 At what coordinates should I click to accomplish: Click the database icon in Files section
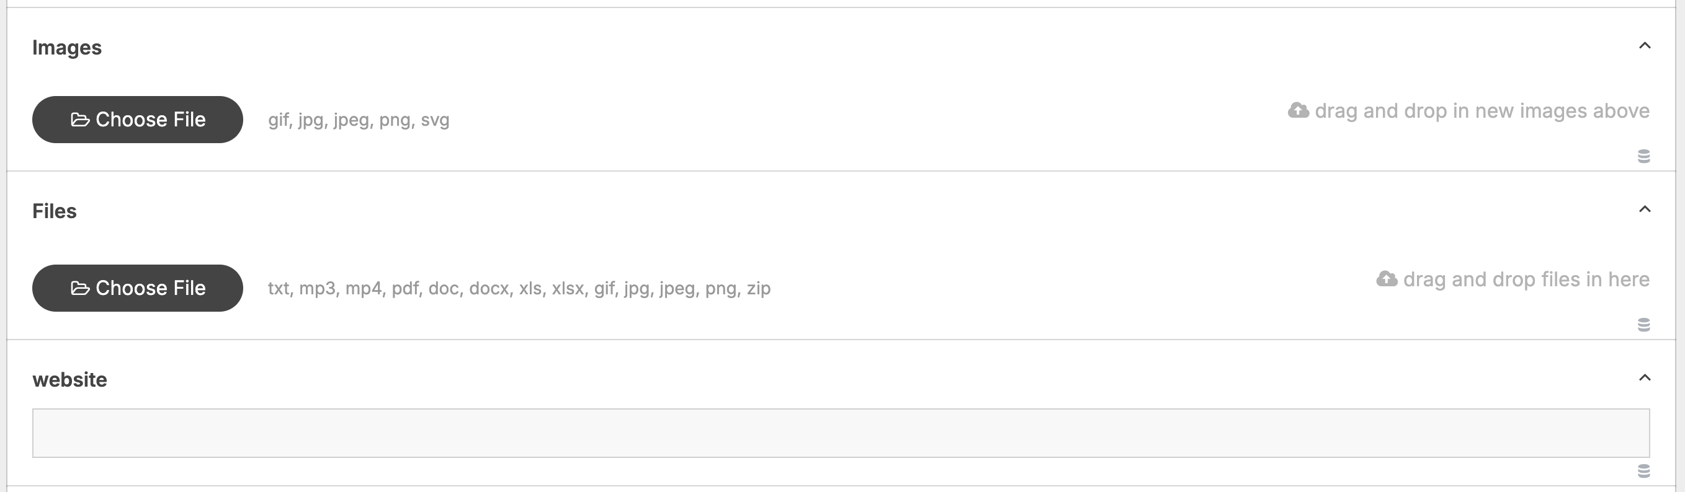(x=1644, y=325)
